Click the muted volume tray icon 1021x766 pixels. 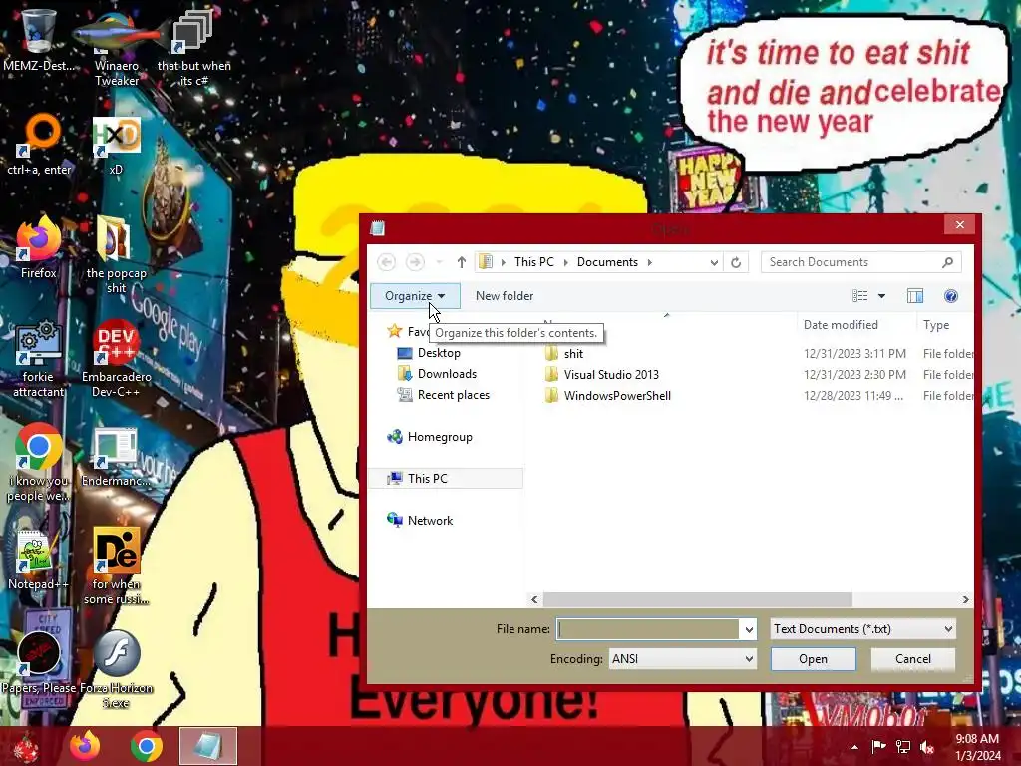point(927,747)
